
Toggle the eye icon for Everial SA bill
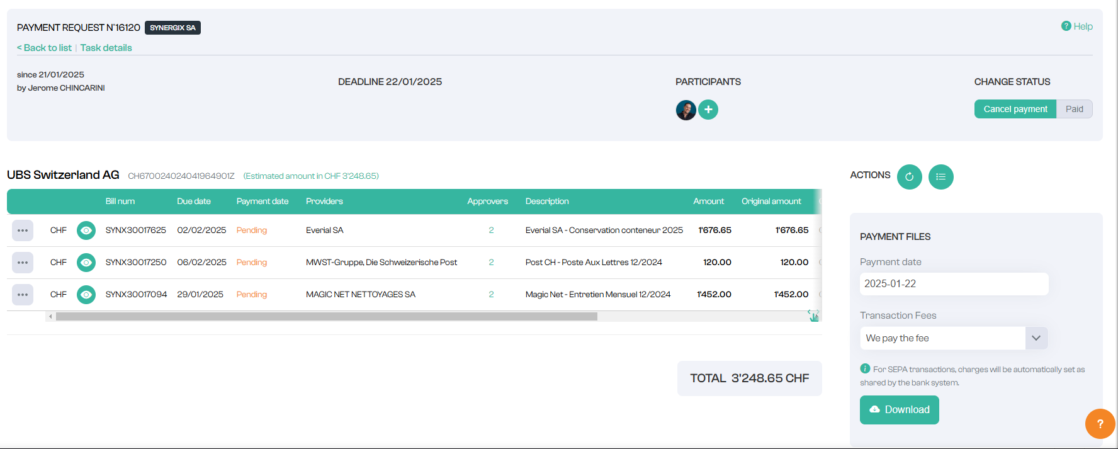tap(86, 230)
